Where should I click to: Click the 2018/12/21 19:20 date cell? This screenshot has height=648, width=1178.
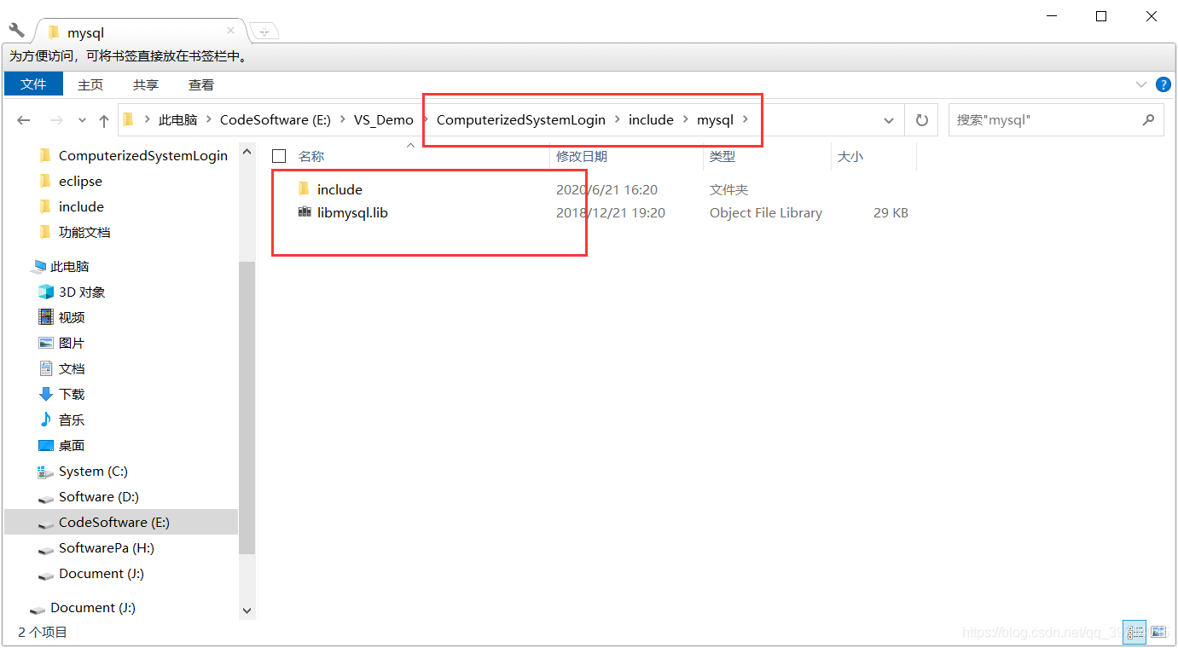[611, 213]
